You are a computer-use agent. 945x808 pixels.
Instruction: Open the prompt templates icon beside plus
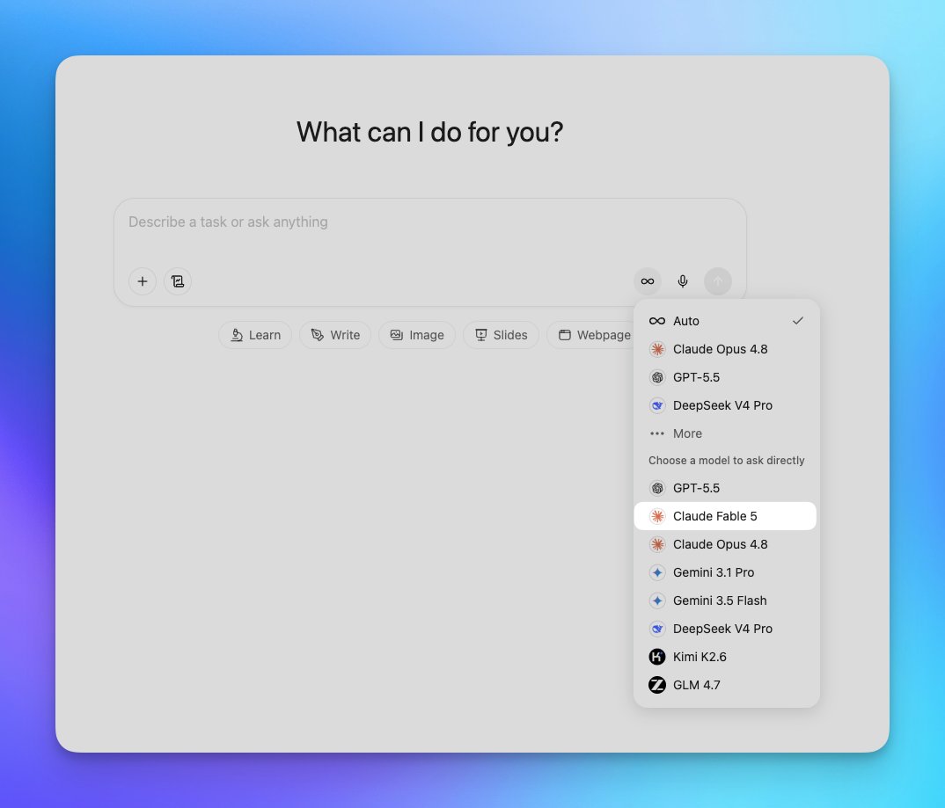177,281
